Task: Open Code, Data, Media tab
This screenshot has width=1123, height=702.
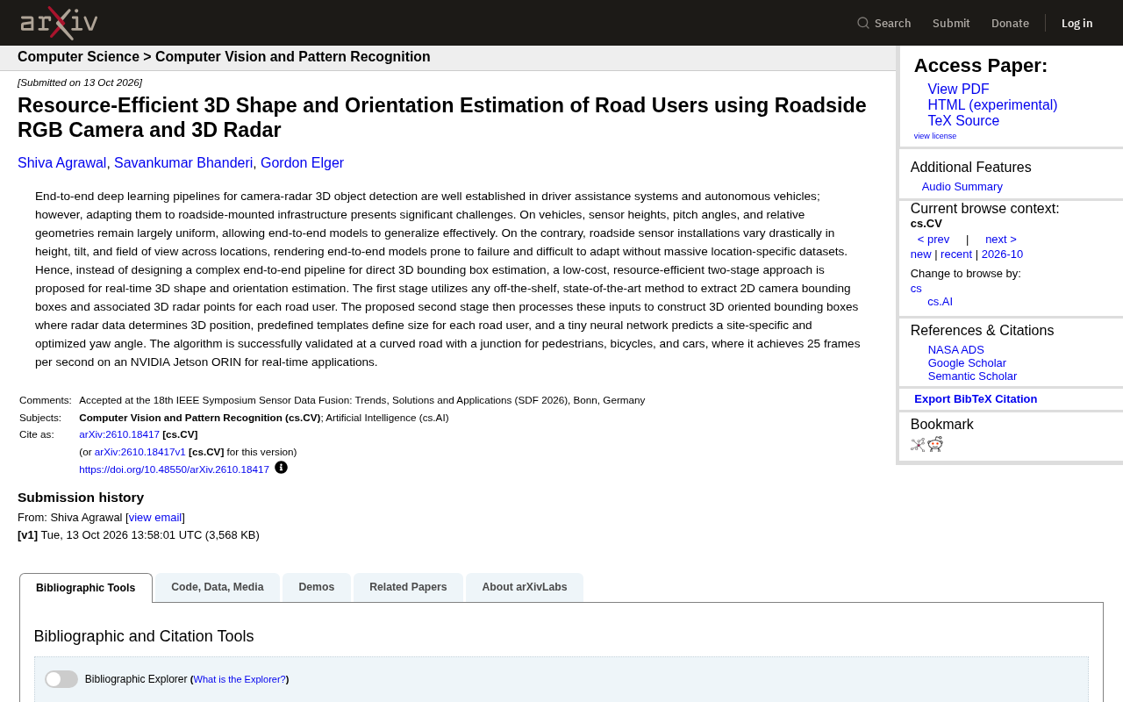Action: tap(218, 587)
